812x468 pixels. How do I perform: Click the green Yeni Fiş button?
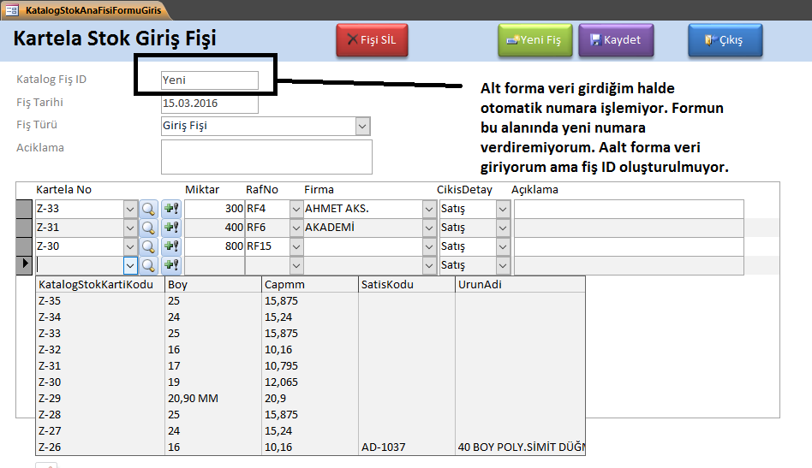(x=534, y=40)
